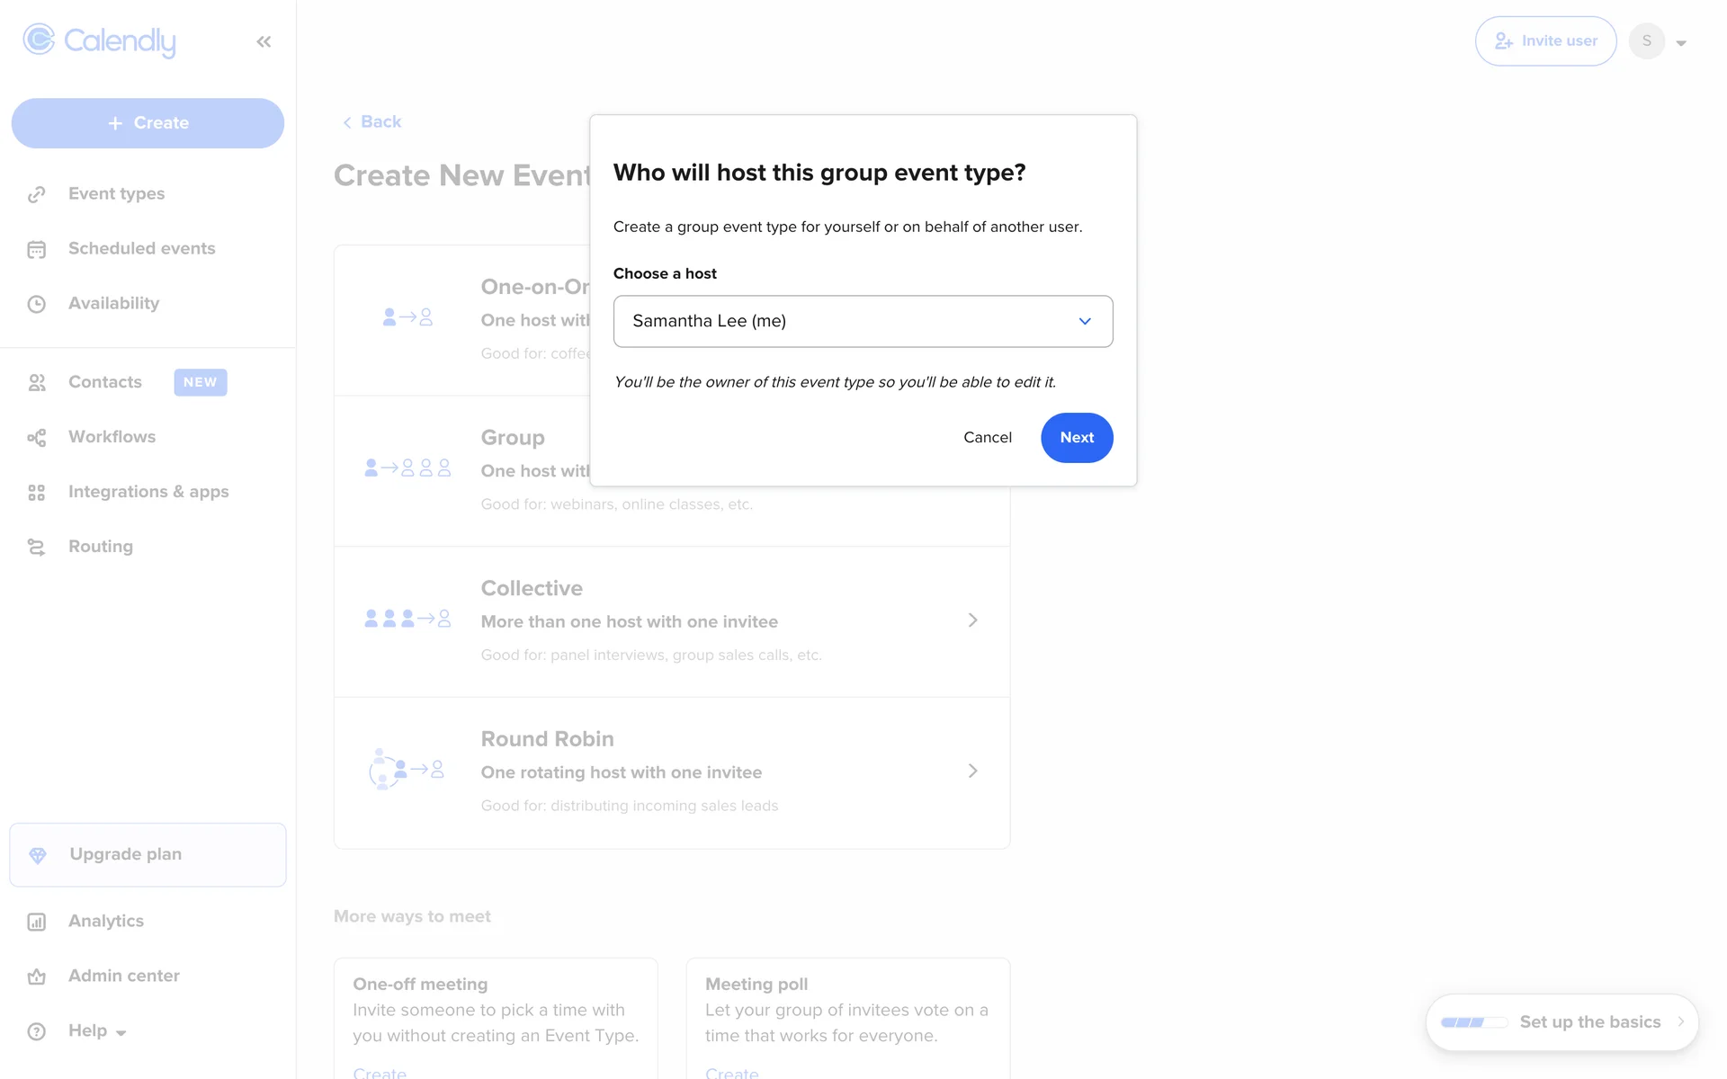
Task: Click the Set up the basics progress bar
Action: [x=1474, y=1022]
